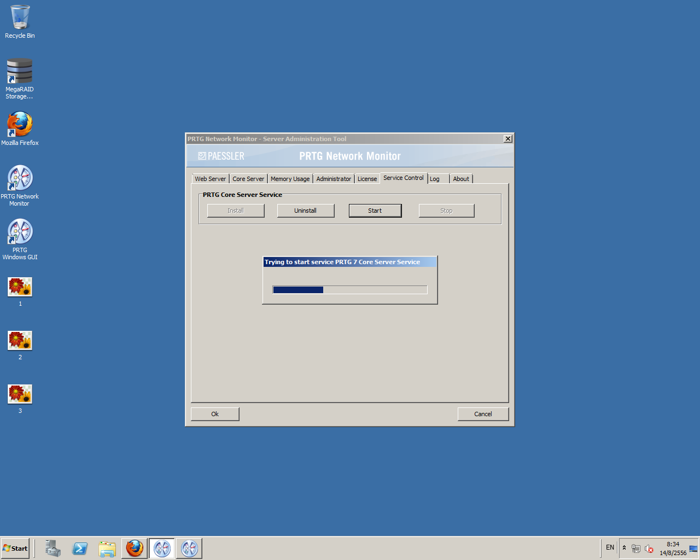View the Log tab
The width and height of the screenshot is (700, 560).
(x=438, y=179)
